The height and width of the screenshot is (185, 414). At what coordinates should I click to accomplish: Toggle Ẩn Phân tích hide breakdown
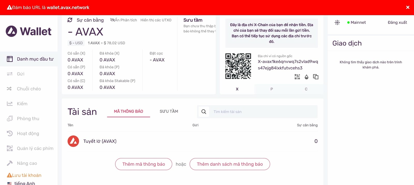[123, 20]
